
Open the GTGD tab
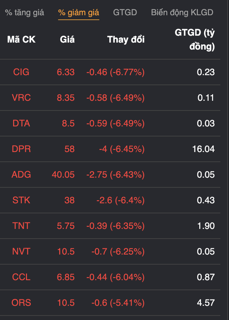click(x=125, y=13)
